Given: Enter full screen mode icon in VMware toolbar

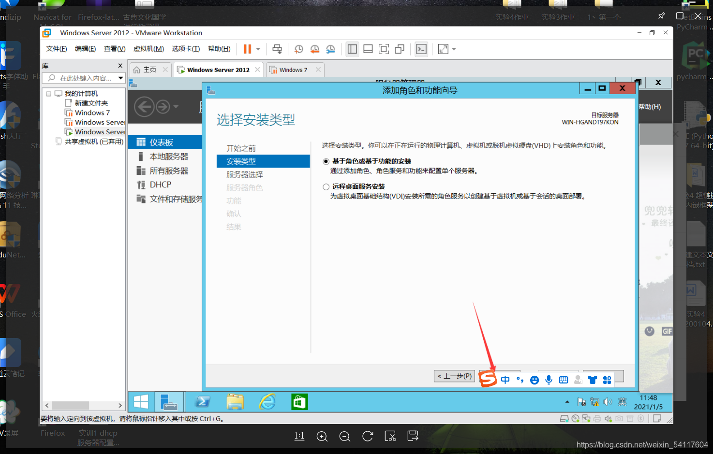Looking at the screenshot, I should tap(384, 49).
